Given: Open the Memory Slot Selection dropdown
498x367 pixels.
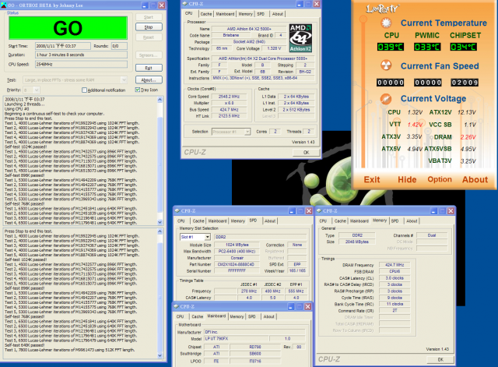Looking at the screenshot, I should [208, 237].
